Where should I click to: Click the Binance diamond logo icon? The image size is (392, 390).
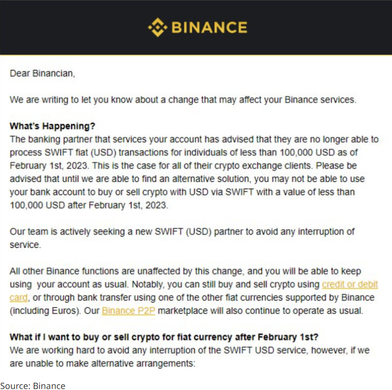pos(158,27)
